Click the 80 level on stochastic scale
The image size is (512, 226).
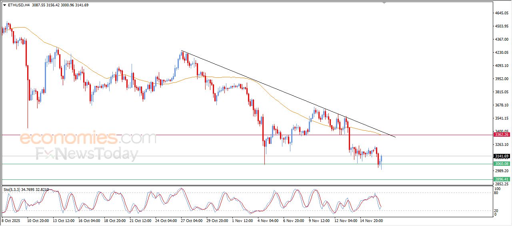coord(497,193)
